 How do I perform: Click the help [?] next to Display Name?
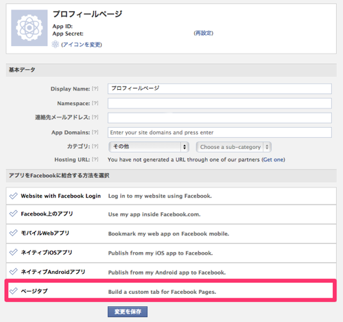pos(95,89)
